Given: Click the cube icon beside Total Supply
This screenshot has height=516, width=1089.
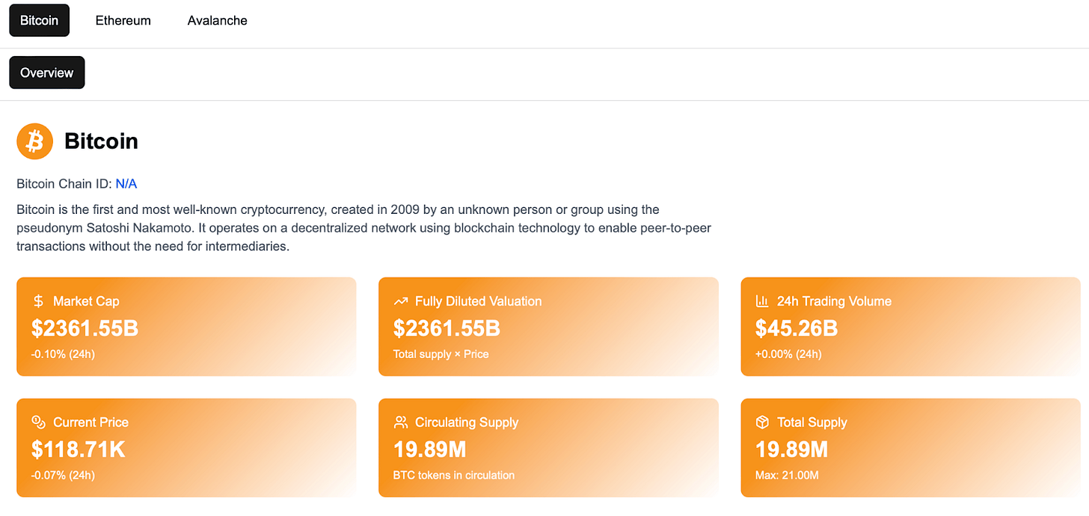Looking at the screenshot, I should pos(762,423).
